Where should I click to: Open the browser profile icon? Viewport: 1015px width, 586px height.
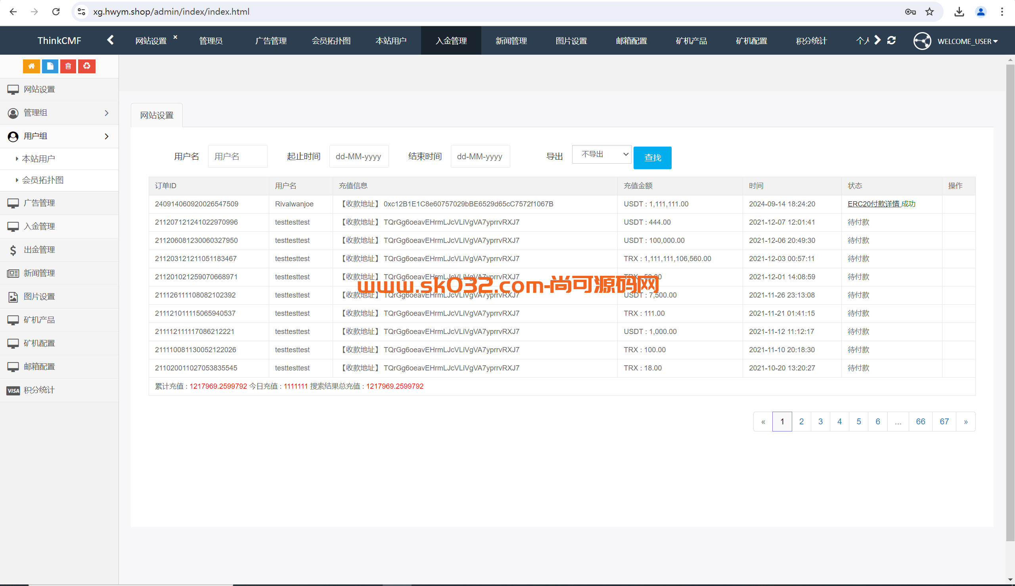(981, 11)
